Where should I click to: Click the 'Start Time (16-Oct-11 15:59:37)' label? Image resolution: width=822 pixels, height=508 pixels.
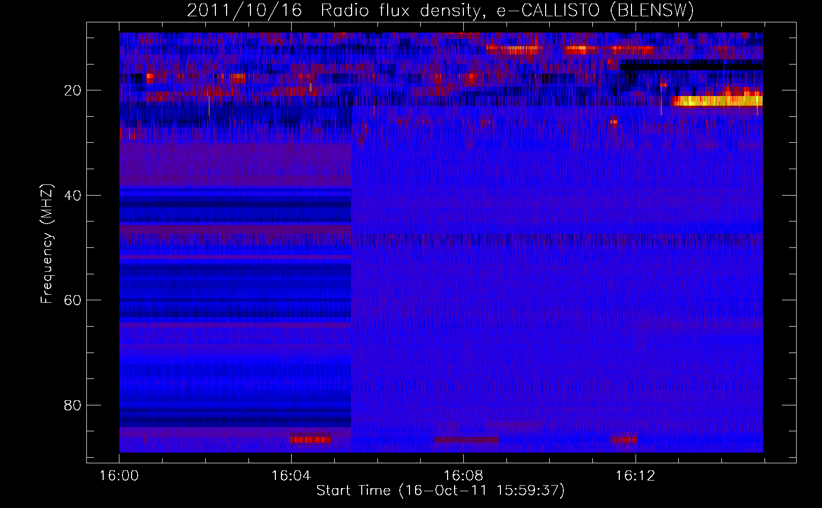440,491
